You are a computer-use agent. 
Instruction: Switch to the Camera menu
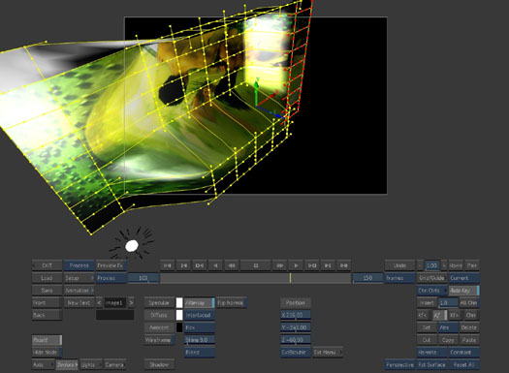pyautogui.click(x=115, y=365)
